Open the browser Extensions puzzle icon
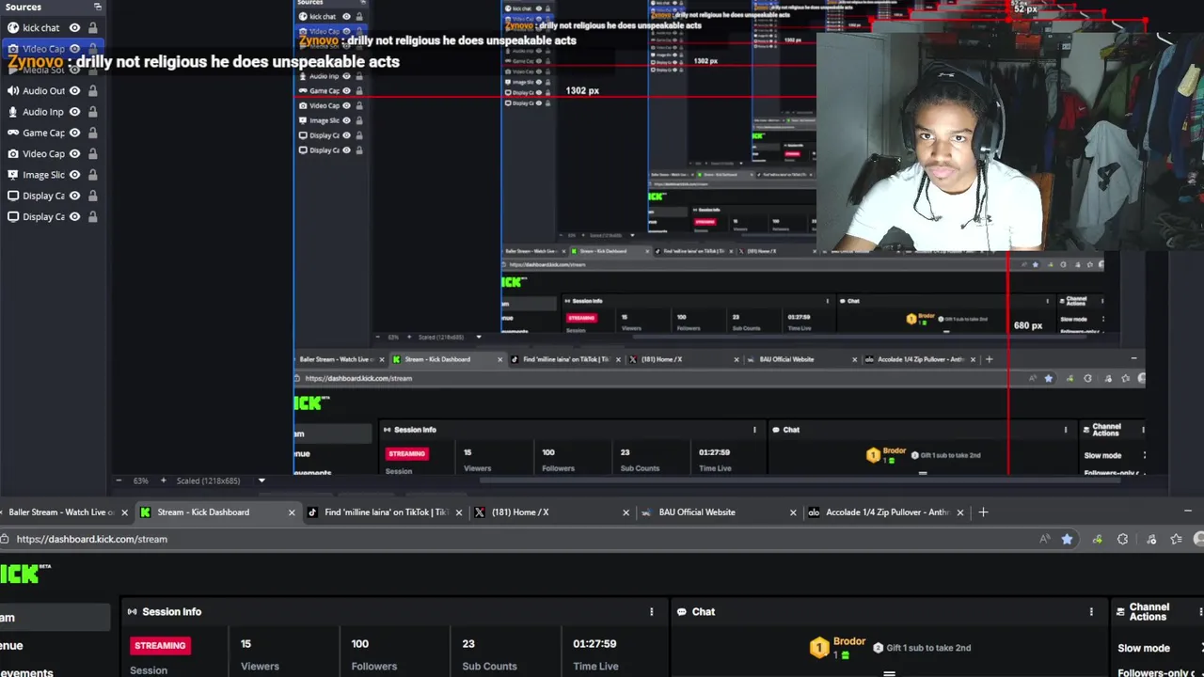 [x=1122, y=539]
